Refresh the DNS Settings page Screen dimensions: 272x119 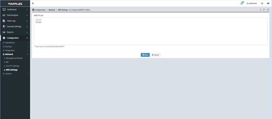pos(264,10)
